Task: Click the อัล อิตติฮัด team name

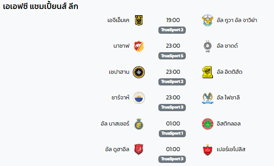Action: (x=229, y=72)
